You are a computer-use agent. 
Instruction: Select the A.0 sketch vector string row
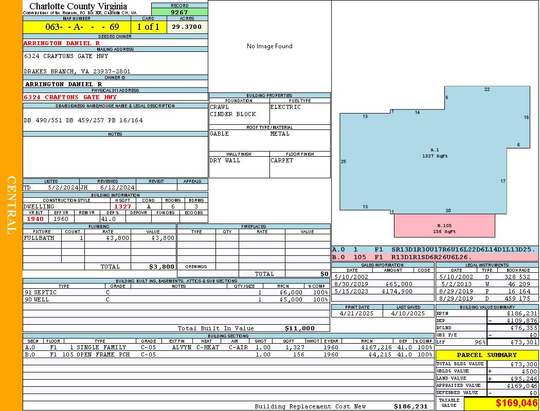435,249
